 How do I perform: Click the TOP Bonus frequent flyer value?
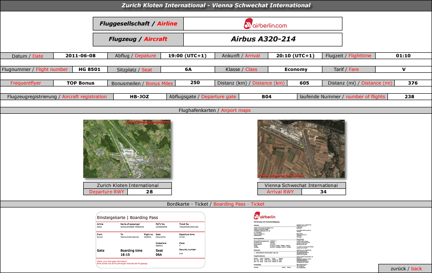[80, 83]
